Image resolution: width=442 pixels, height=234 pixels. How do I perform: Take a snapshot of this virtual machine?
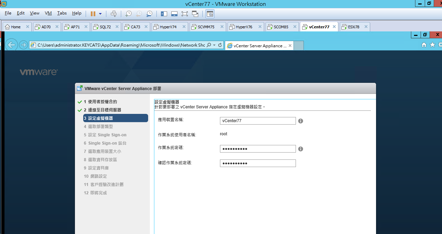(128, 14)
